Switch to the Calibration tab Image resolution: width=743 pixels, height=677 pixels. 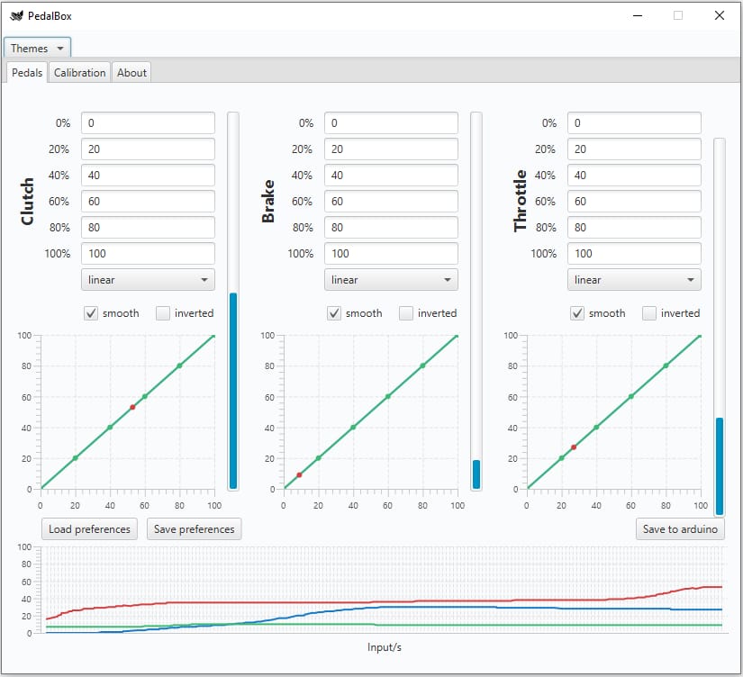tap(79, 73)
